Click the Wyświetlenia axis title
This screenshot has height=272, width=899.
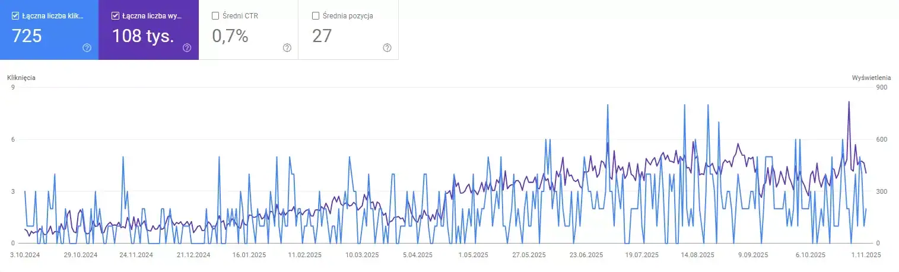[x=871, y=78]
